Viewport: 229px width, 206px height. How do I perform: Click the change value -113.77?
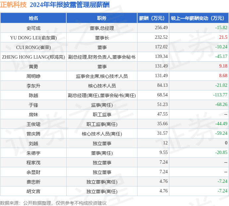pyautogui.click(x=220, y=95)
